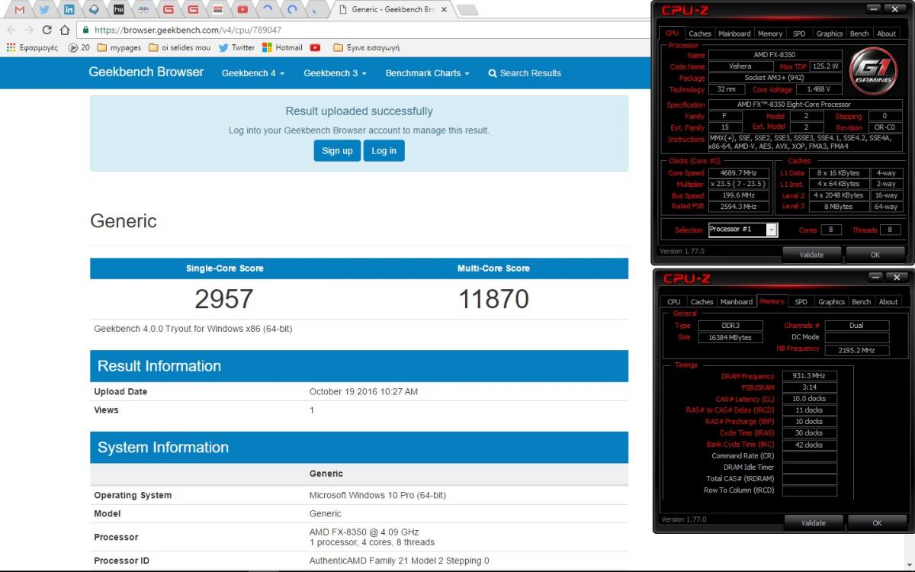
Task: Close the upper CPU-Z window
Action: click(x=894, y=9)
